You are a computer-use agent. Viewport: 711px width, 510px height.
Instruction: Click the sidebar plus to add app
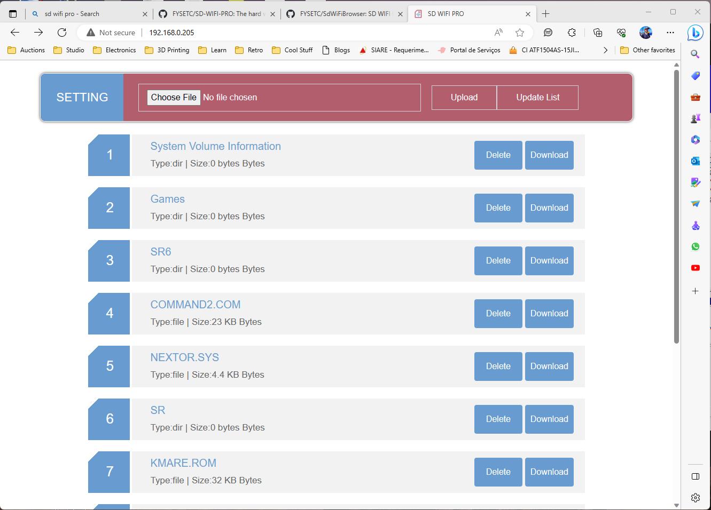tap(695, 291)
